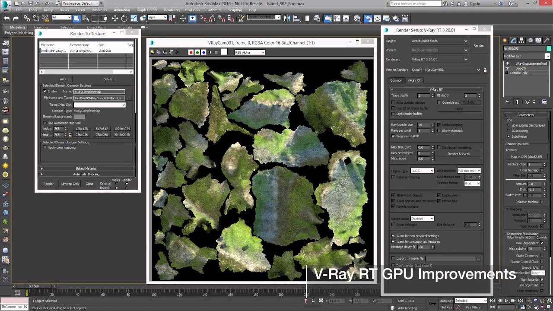Toggle the Angle Snap icon
553x311 pixels.
pos(213,18)
